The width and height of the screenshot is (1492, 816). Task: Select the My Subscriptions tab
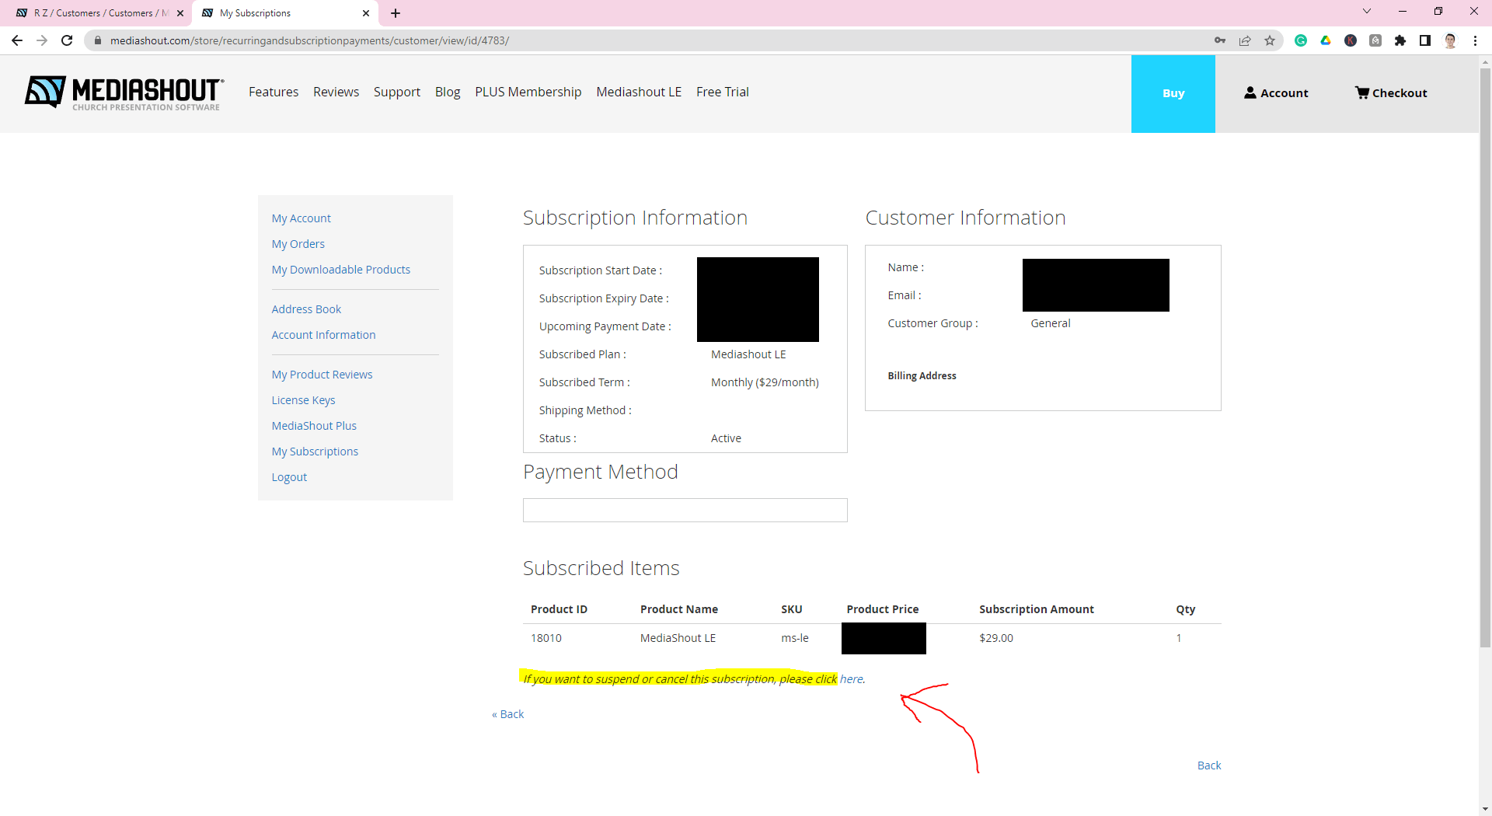point(284,13)
